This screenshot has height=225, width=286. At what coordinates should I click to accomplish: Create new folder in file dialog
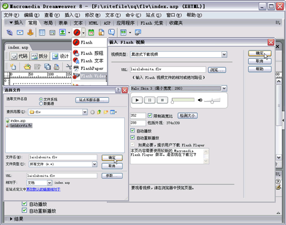tap(106, 112)
